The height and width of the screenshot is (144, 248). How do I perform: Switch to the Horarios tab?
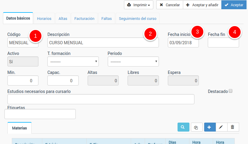point(44,18)
